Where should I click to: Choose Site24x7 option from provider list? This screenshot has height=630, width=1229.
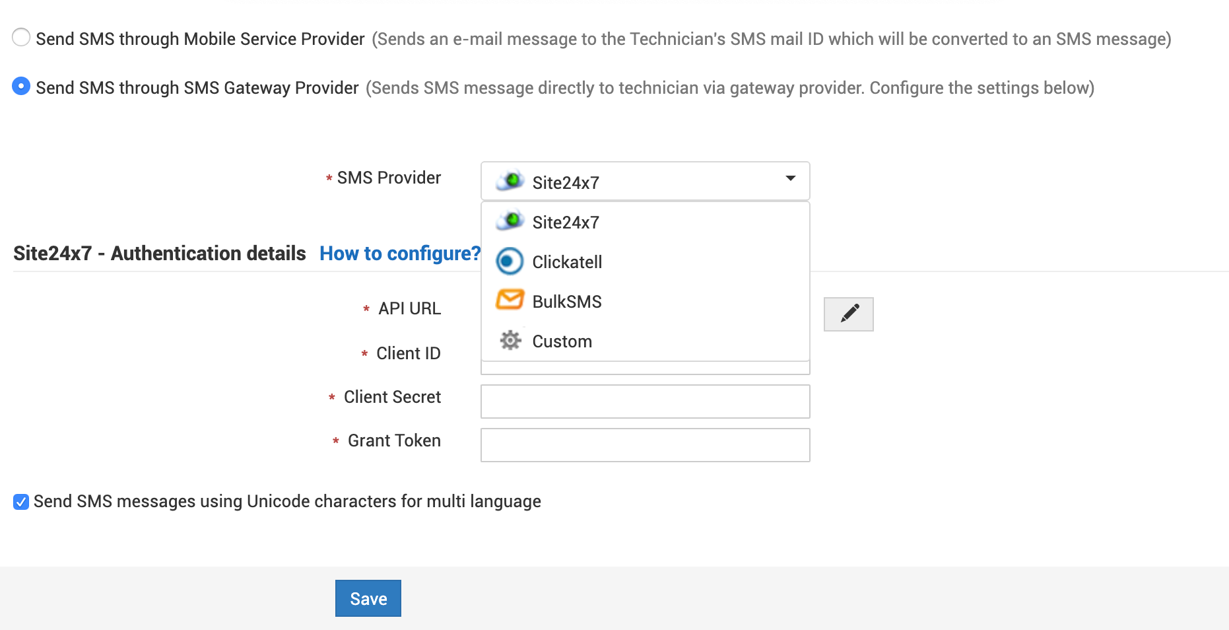(x=566, y=223)
